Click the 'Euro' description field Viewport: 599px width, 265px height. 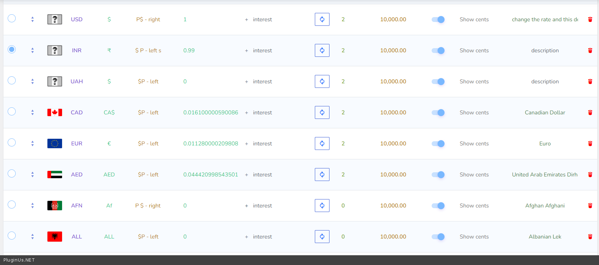545,144
